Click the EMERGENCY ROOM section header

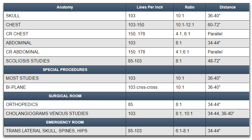coord(65,122)
